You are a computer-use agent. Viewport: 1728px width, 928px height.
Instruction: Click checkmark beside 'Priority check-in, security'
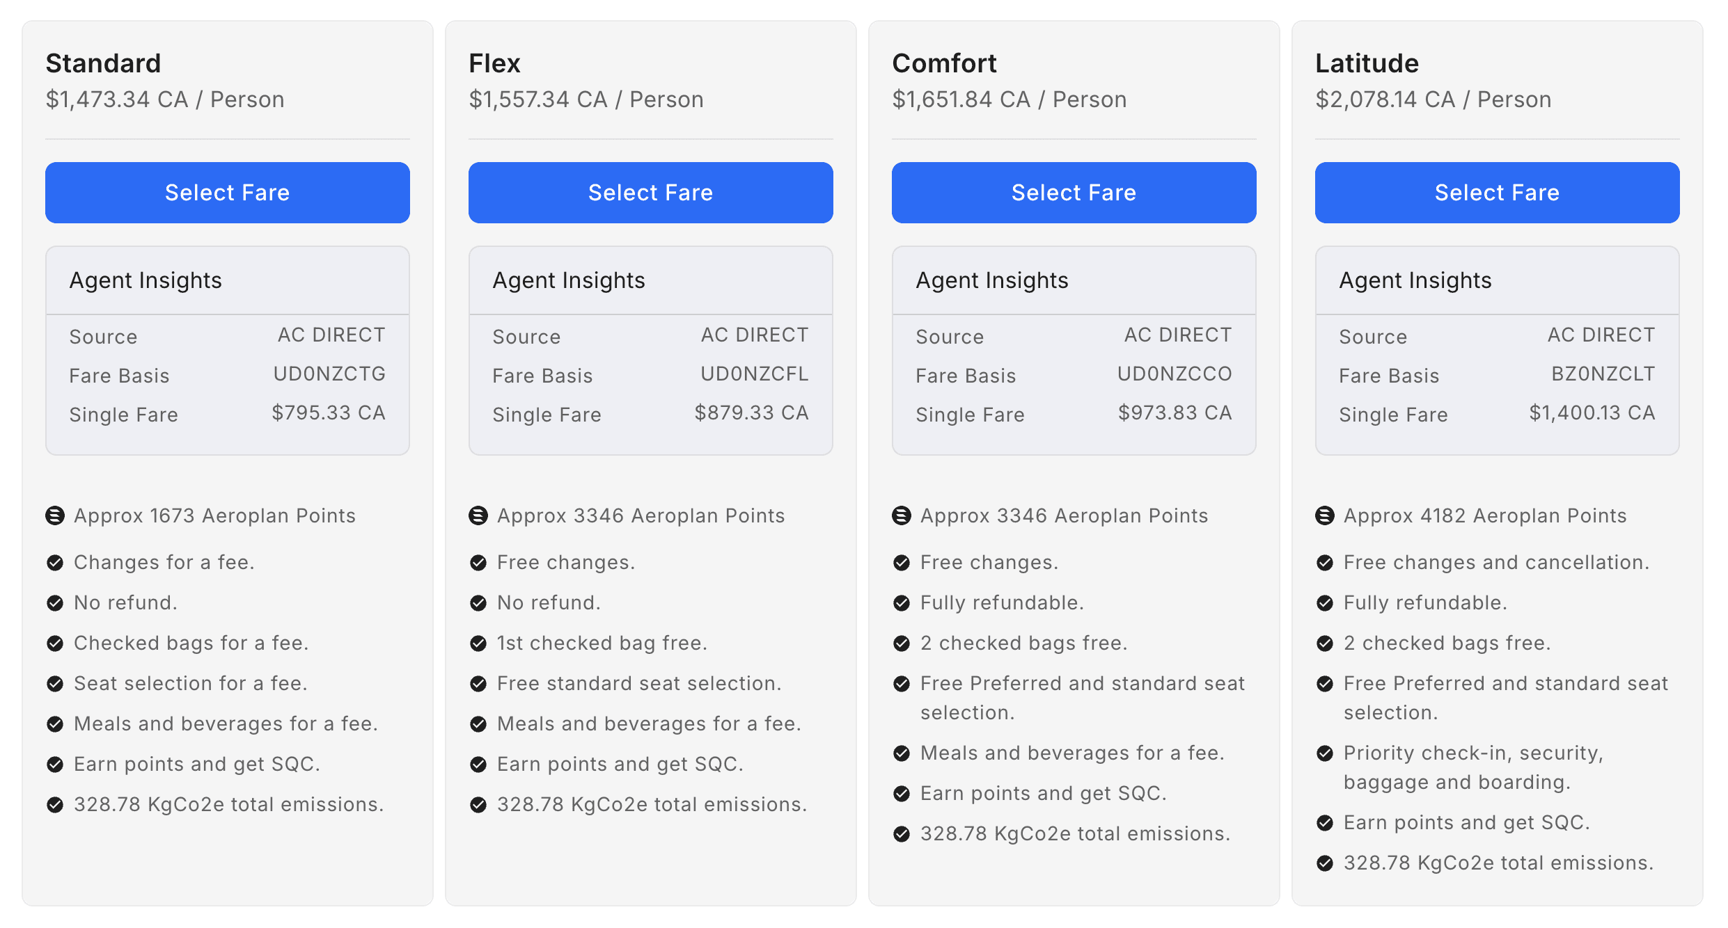1325,753
